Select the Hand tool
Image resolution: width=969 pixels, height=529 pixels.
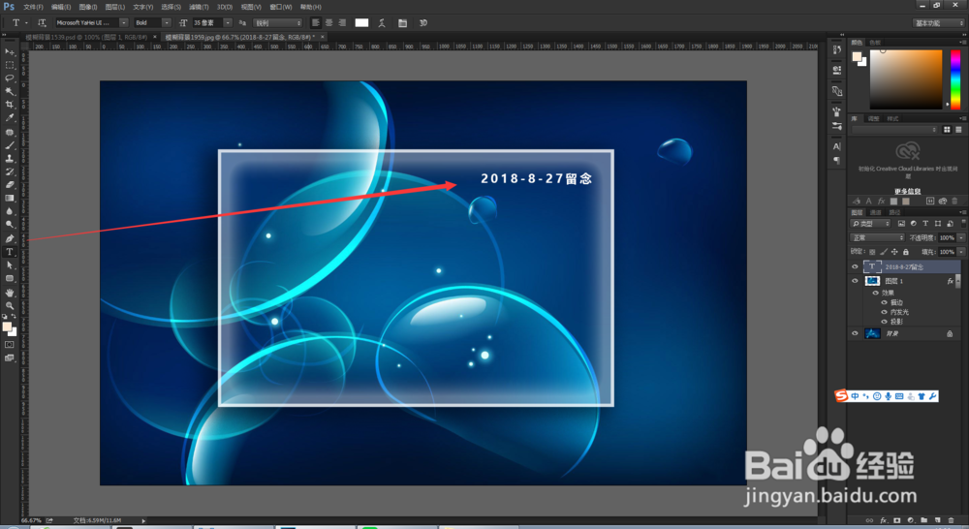10,293
